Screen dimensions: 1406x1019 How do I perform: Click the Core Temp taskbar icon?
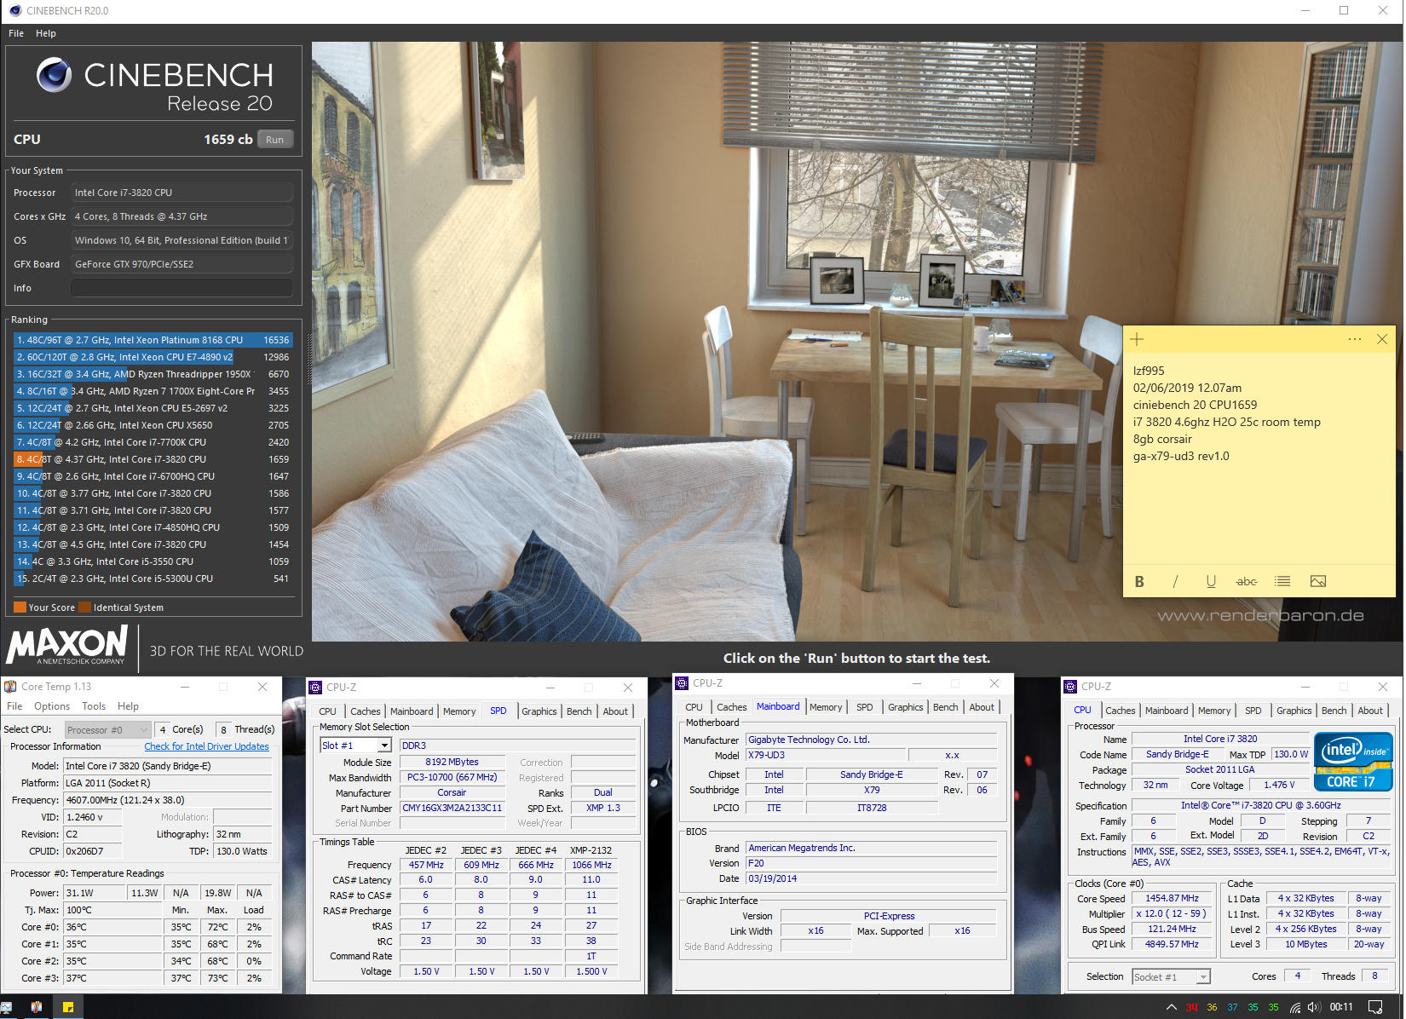[x=37, y=1007]
